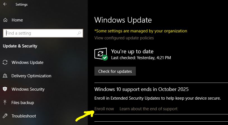Open Learn about the end of support link
228x125 pixels.
click(148, 109)
